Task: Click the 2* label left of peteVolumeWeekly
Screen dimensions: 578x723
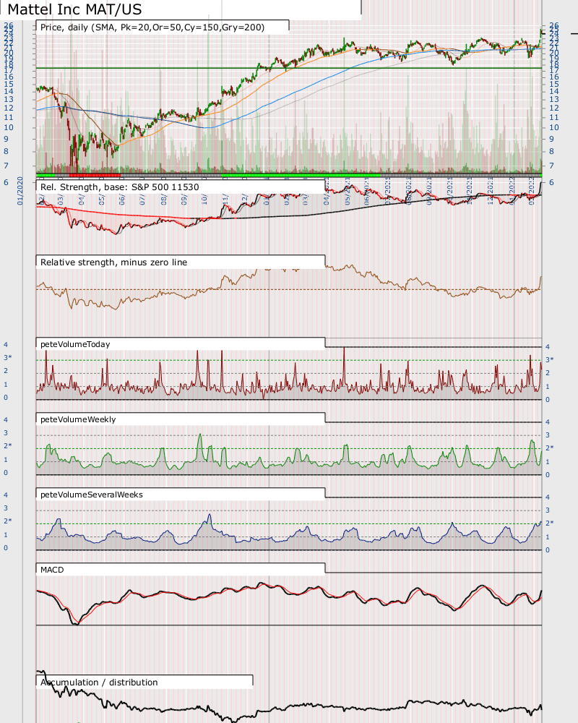Action: click(7, 446)
